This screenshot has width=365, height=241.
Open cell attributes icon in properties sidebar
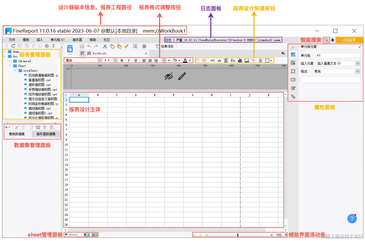tap(293, 63)
